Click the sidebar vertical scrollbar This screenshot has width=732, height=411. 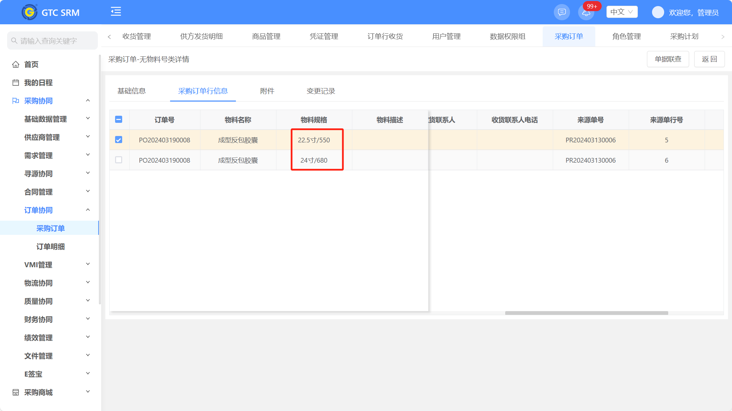(x=100, y=179)
